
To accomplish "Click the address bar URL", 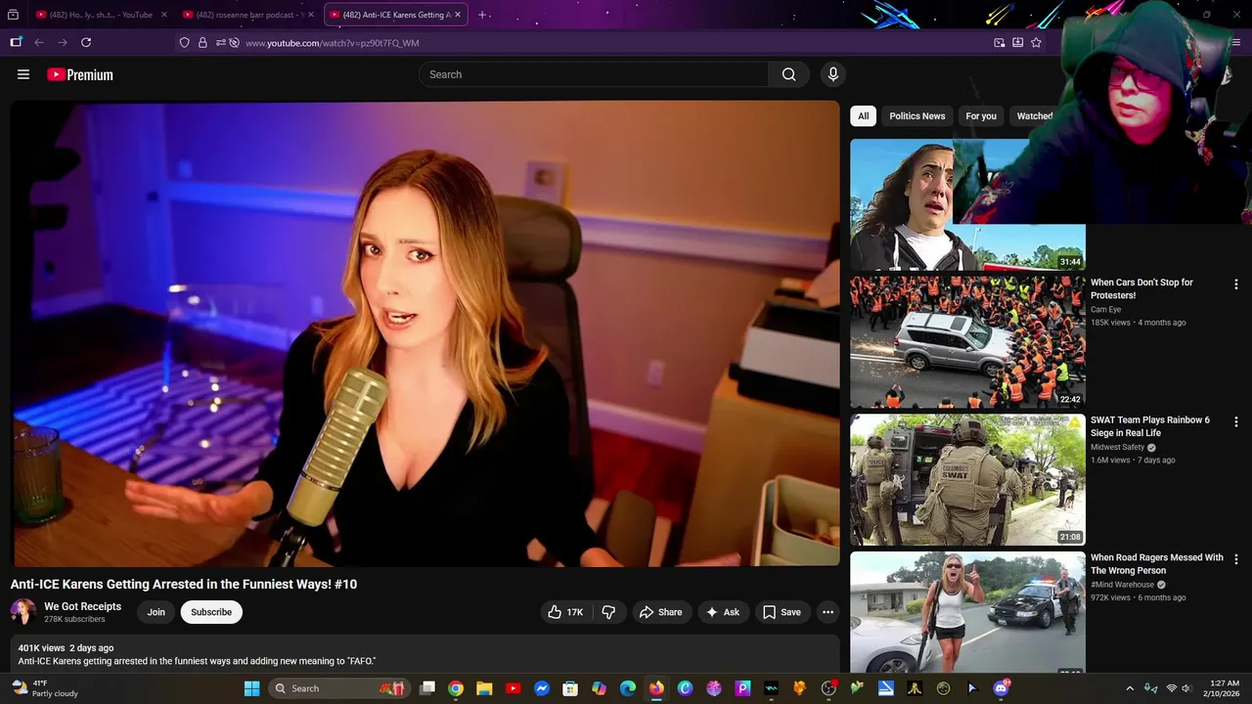I will 333,43.
